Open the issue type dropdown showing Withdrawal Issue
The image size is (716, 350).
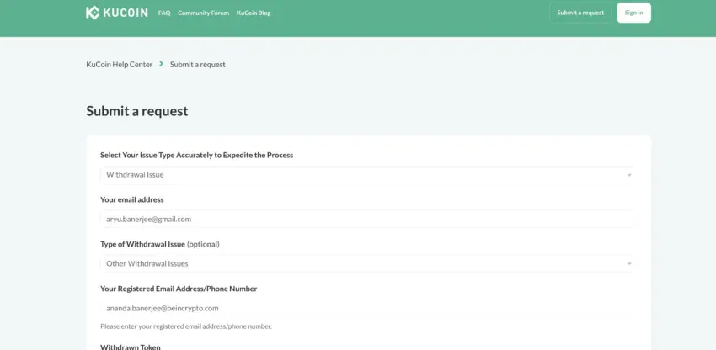pyautogui.click(x=366, y=175)
